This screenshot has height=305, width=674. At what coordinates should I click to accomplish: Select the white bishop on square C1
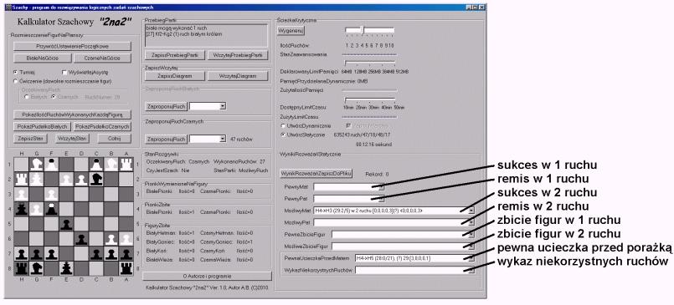click(96, 164)
